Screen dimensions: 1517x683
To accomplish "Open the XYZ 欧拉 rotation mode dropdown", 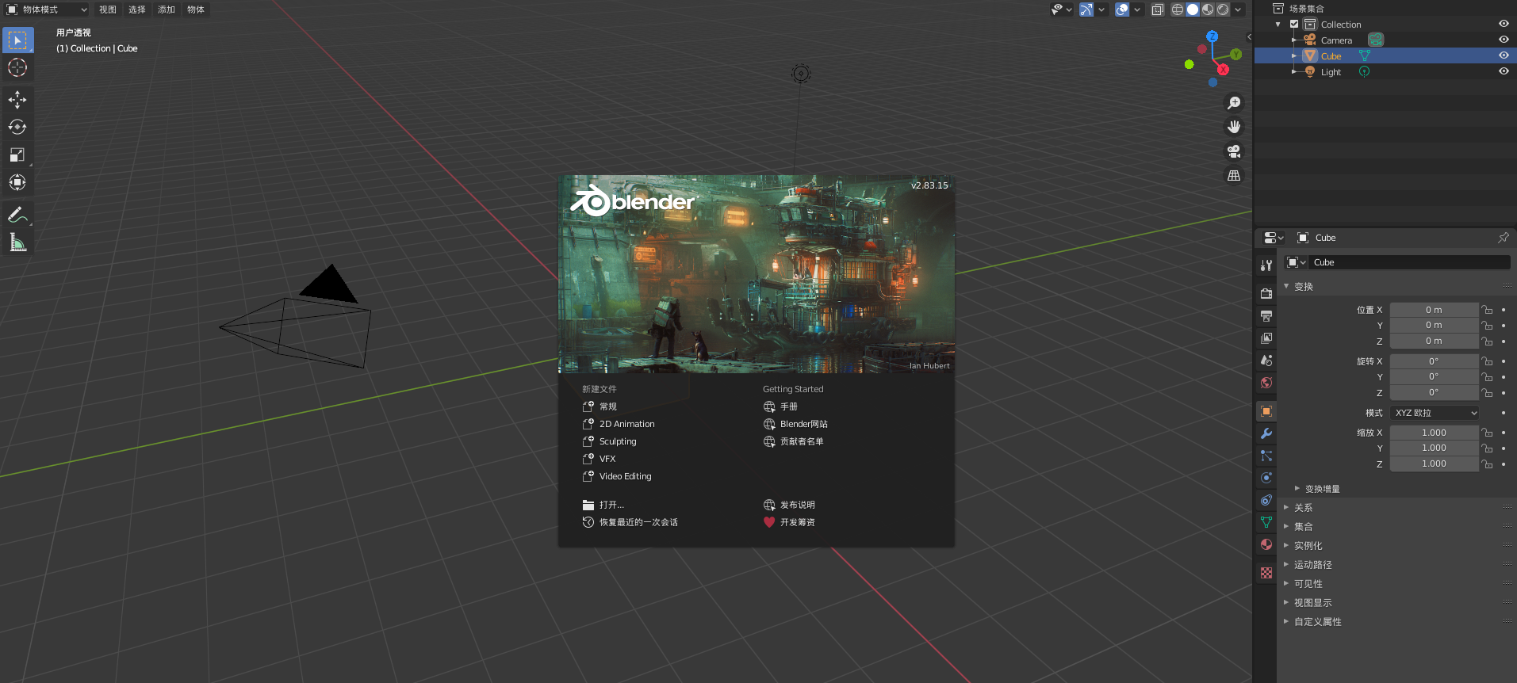I will (1435, 413).
